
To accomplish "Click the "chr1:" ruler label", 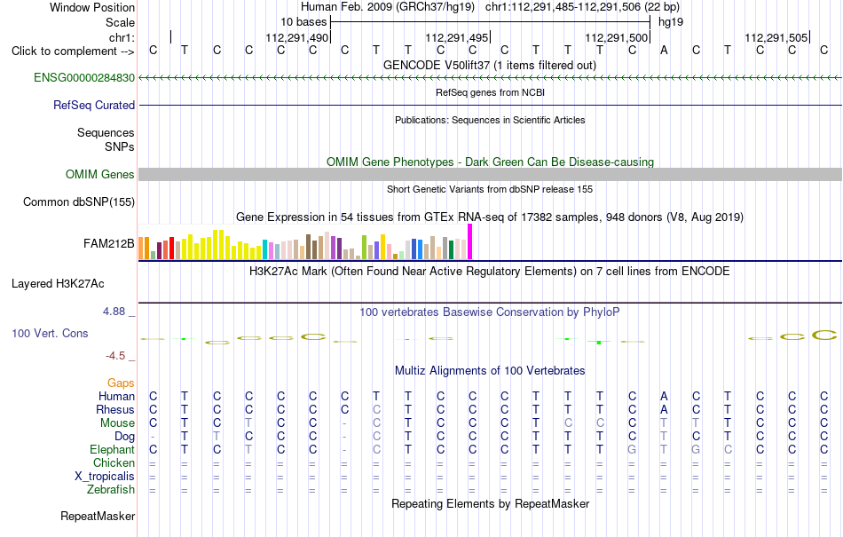I will pos(122,37).
